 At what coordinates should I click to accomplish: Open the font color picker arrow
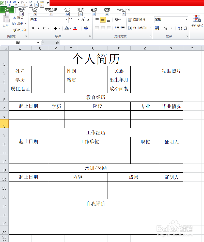(79, 28)
